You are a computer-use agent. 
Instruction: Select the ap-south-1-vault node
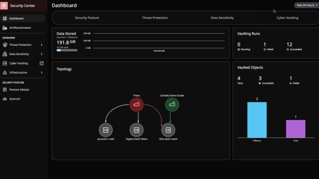[106, 130]
